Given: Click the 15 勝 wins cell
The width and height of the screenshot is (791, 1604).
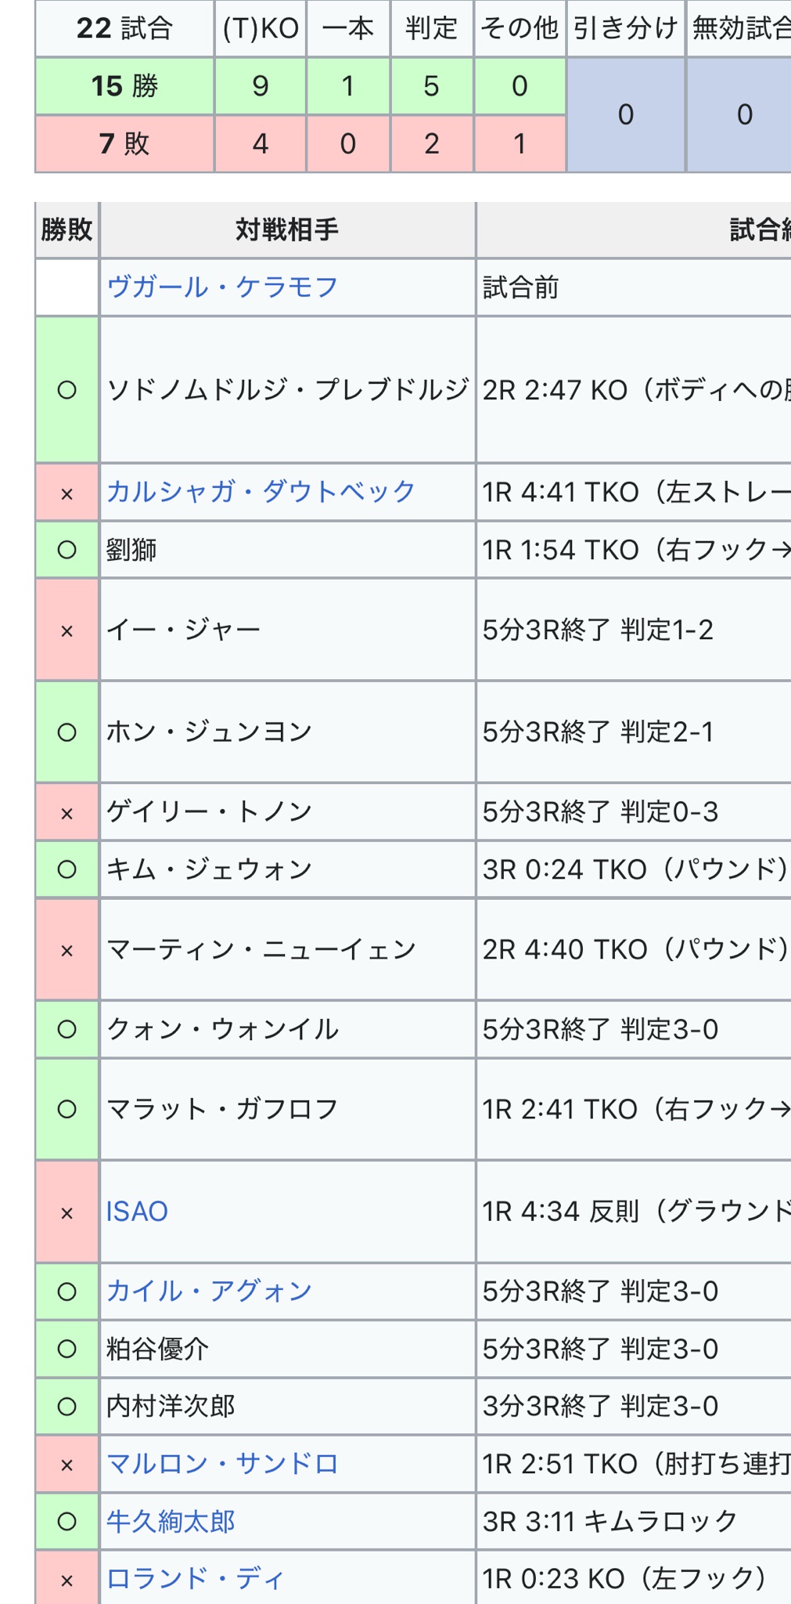Looking at the screenshot, I should [x=124, y=85].
